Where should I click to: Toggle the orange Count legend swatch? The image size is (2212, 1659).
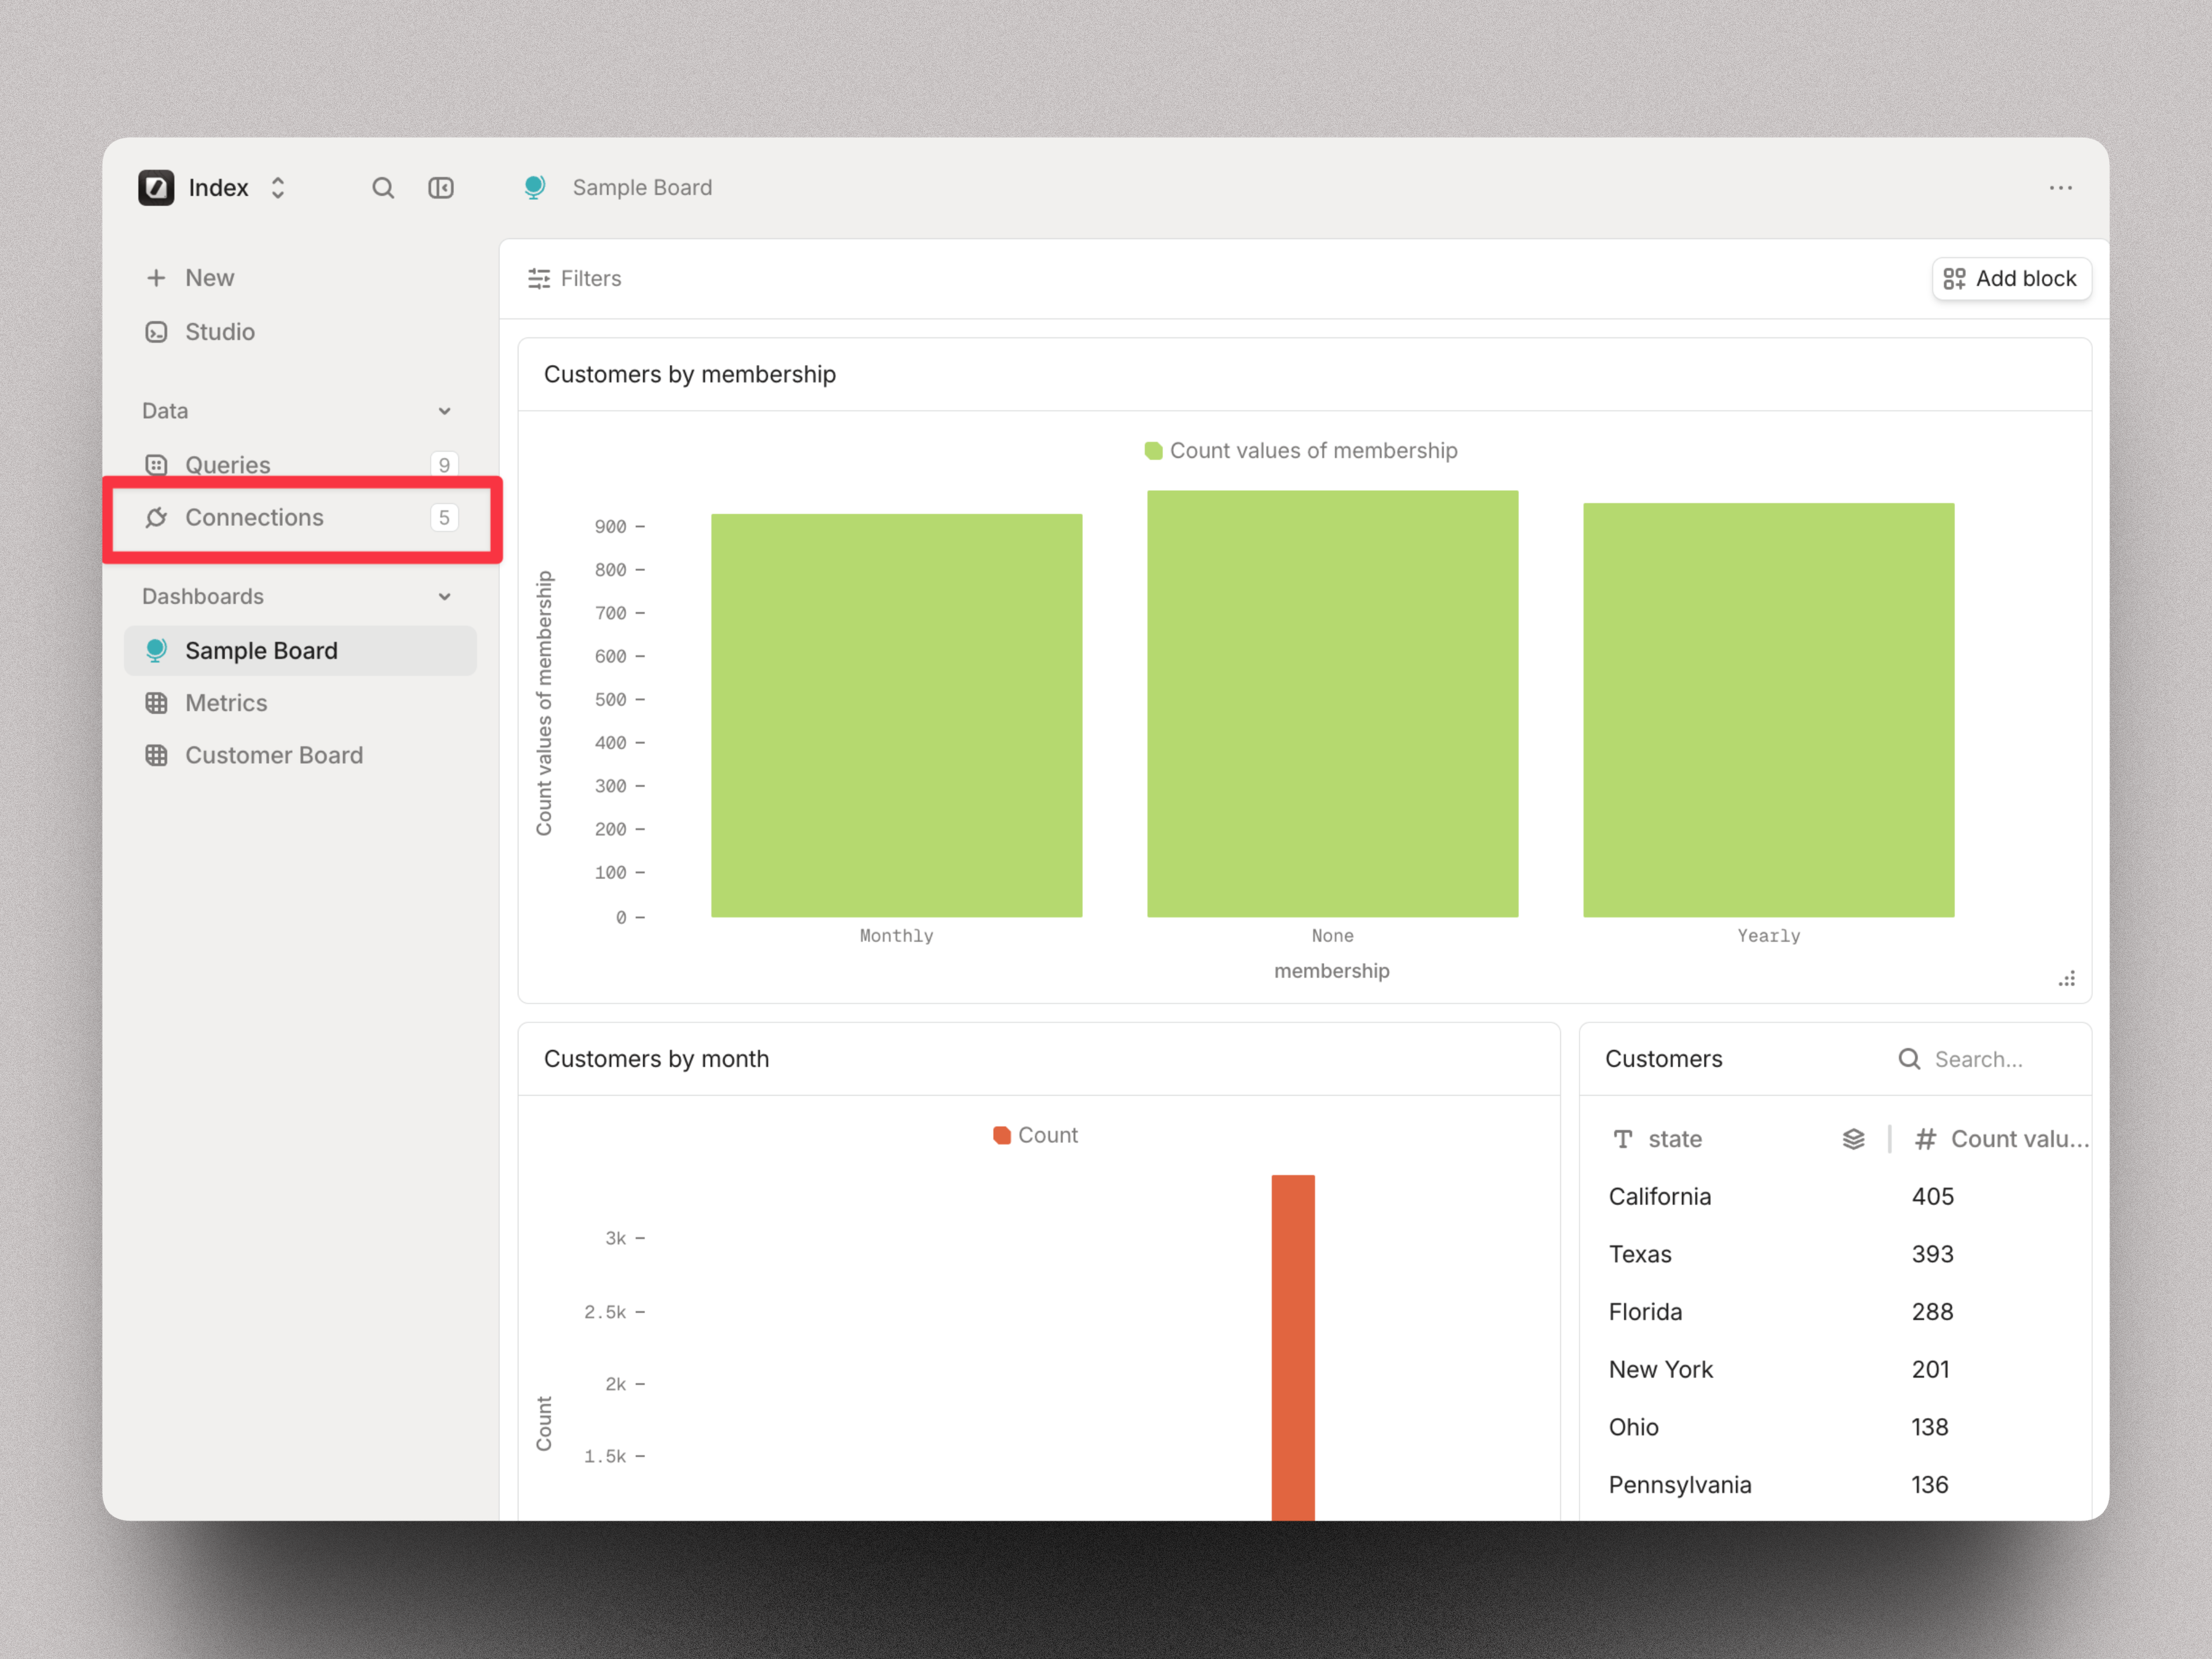coord(1001,1135)
